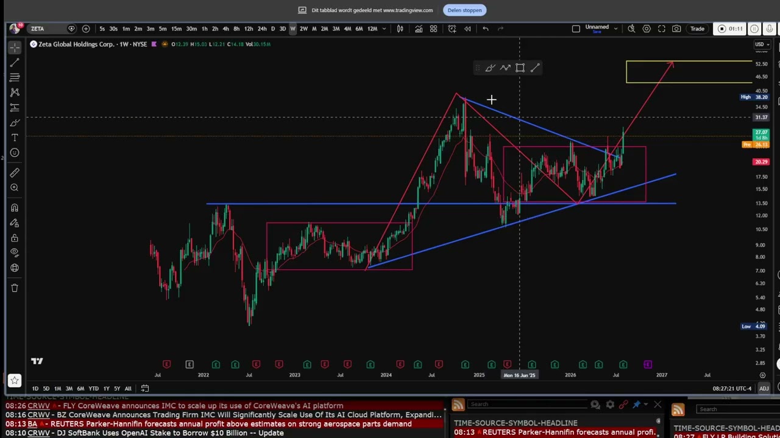Screen dimensions: 780x438
Task: Open the quick search icon
Action: (632, 29)
